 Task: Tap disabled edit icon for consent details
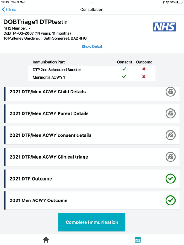(170, 135)
